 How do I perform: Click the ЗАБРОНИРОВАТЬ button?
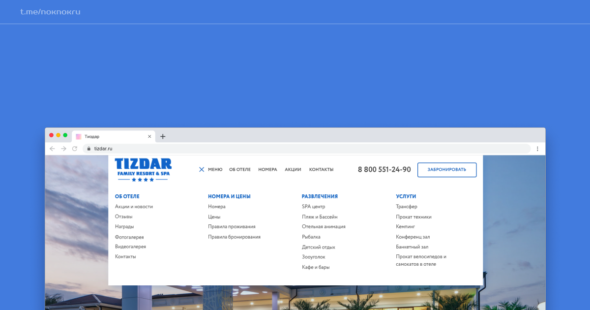coord(447,170)
